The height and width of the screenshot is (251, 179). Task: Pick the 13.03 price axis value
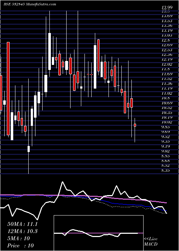[166, 35]
